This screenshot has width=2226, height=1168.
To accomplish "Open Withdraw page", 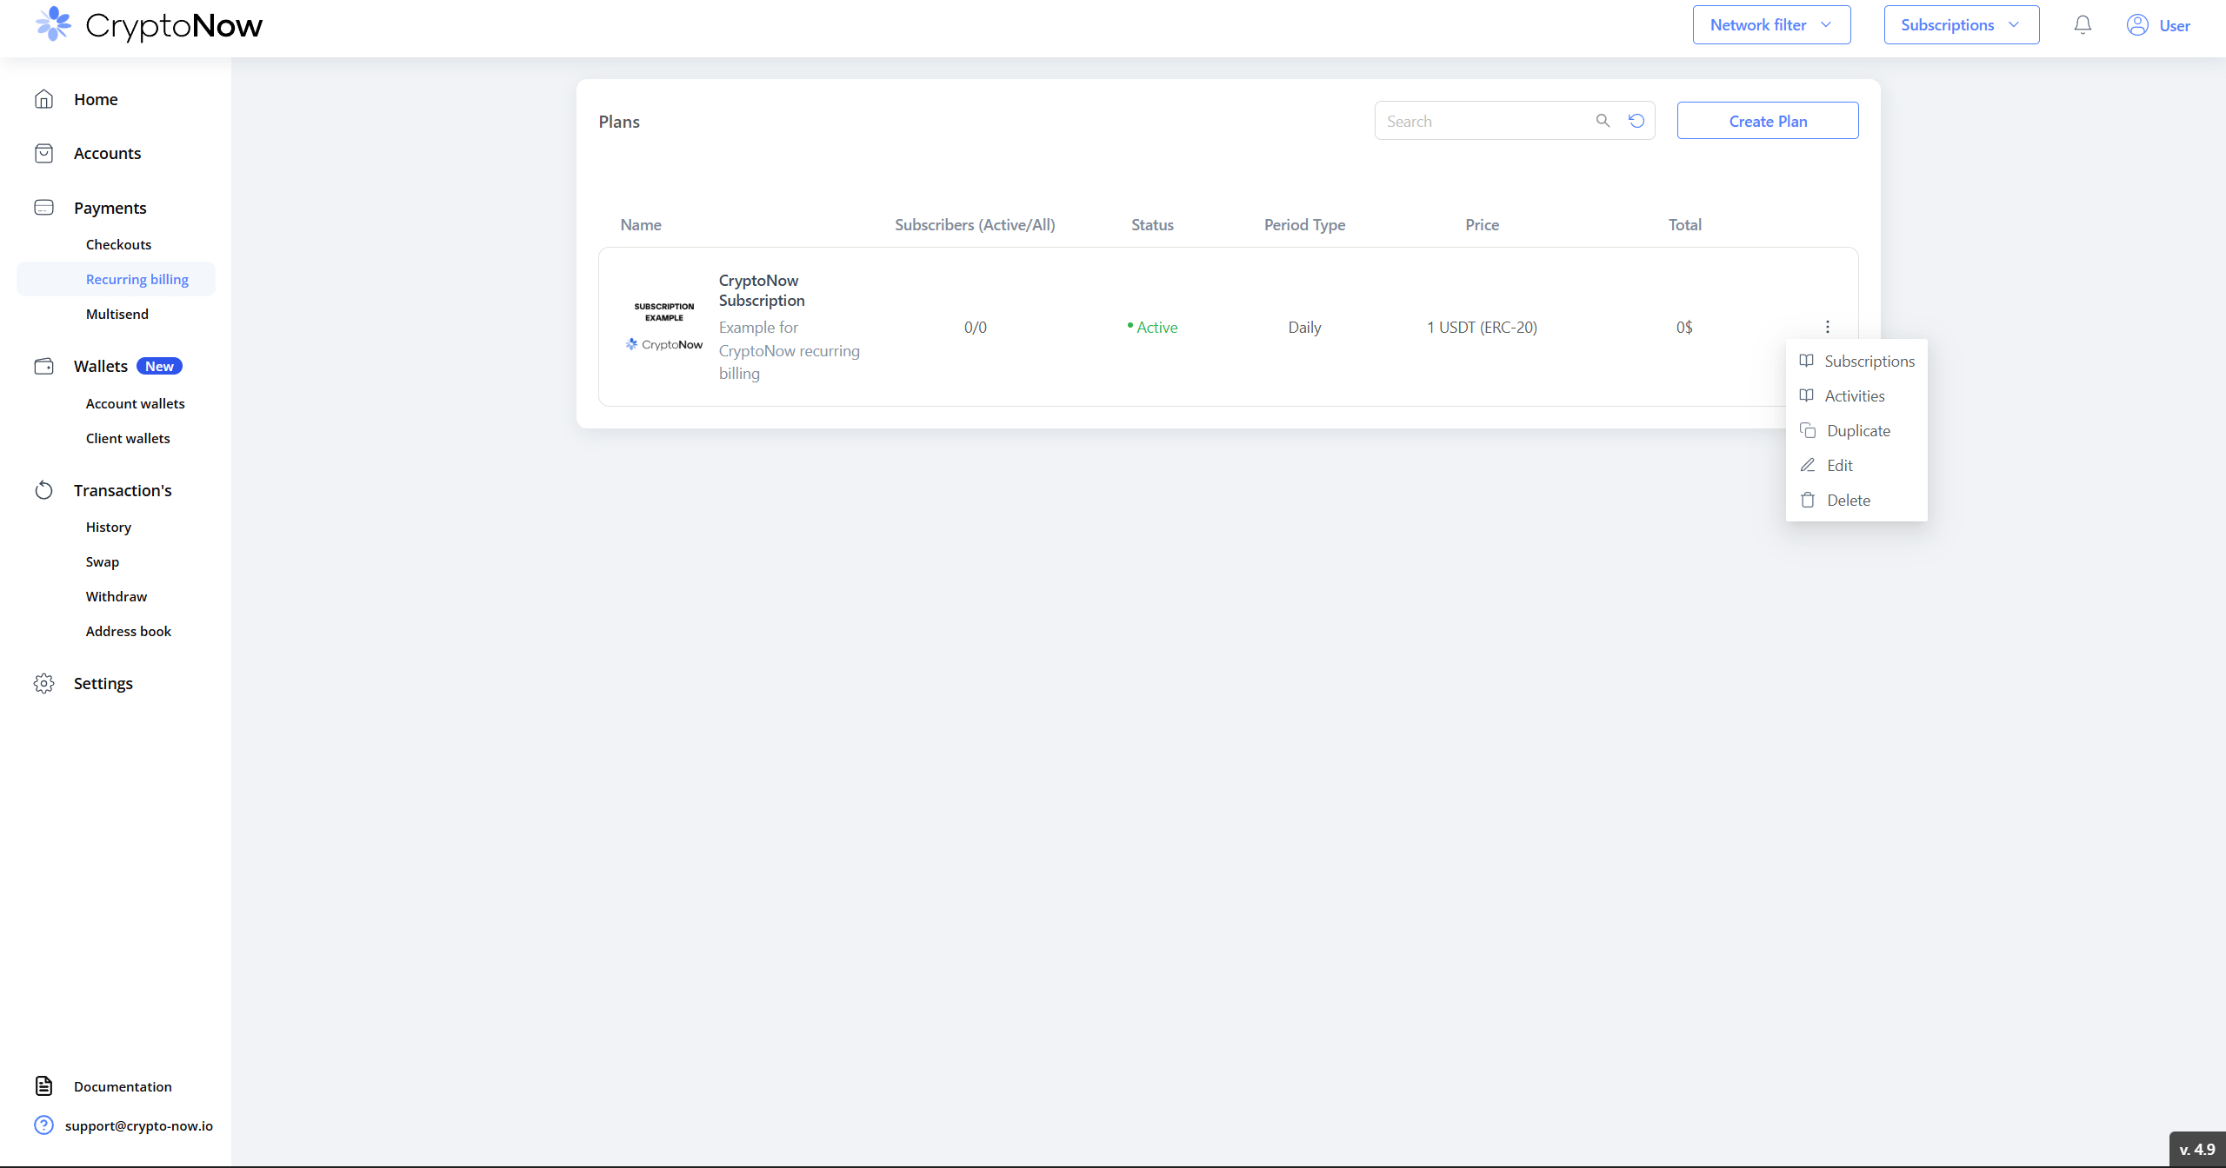I will tap(116, 596).
